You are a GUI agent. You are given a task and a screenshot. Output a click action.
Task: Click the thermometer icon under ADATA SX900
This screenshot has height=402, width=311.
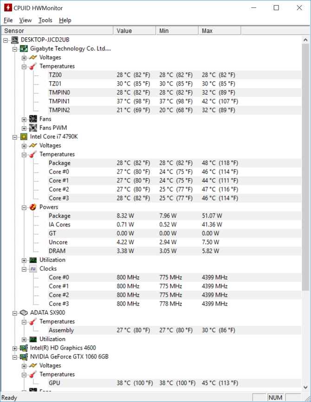coord(33,322)
